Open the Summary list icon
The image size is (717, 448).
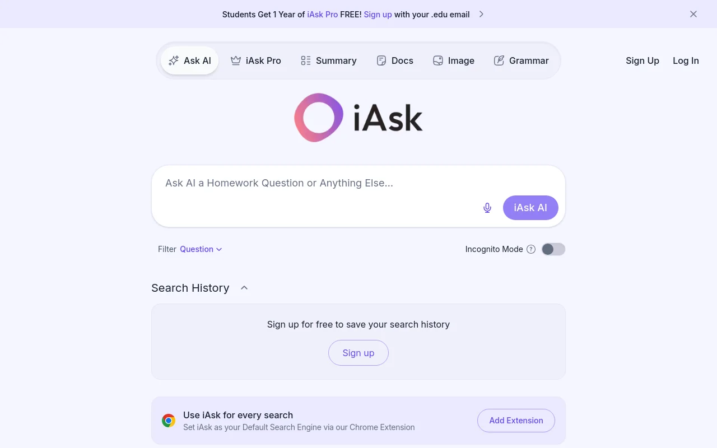point(306,60)
